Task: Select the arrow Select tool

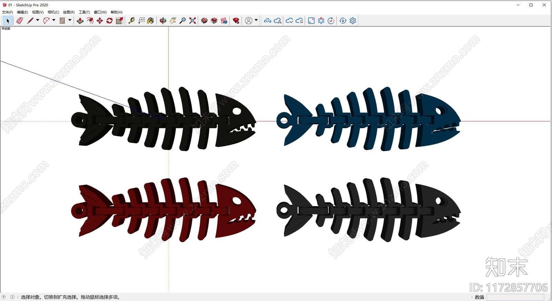Action: (8, 21)
